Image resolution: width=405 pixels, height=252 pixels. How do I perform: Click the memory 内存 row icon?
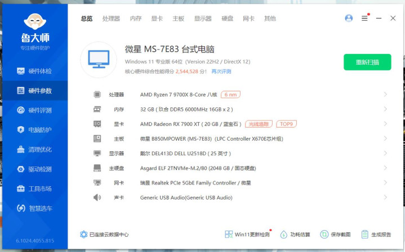[x=97, y=109]
